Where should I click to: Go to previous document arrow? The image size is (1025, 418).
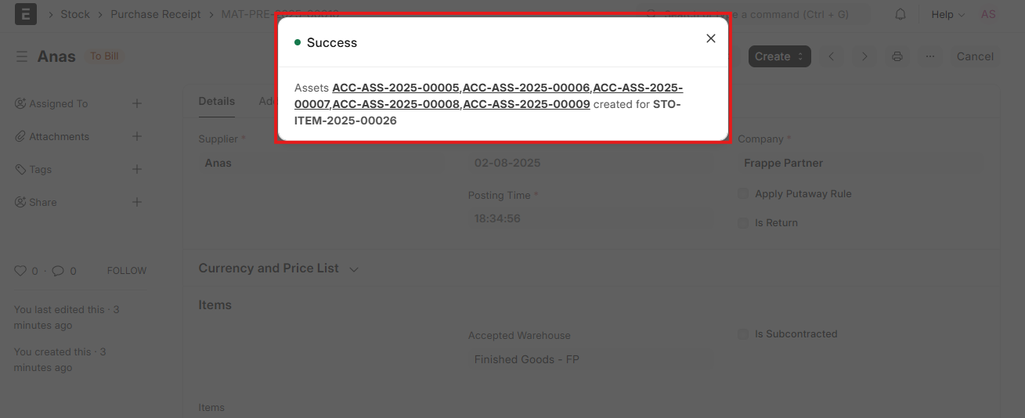[832, 56]
